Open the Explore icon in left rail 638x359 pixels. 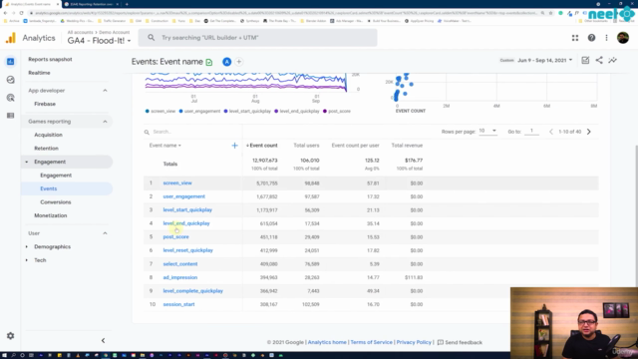coord(11,80)
